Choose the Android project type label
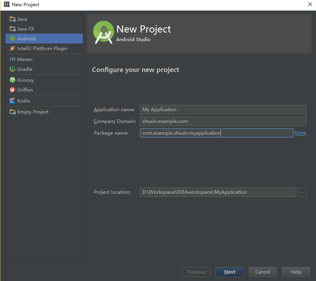Image resolution: width=316 pixels, height=281 pixels. click(26, 38)
